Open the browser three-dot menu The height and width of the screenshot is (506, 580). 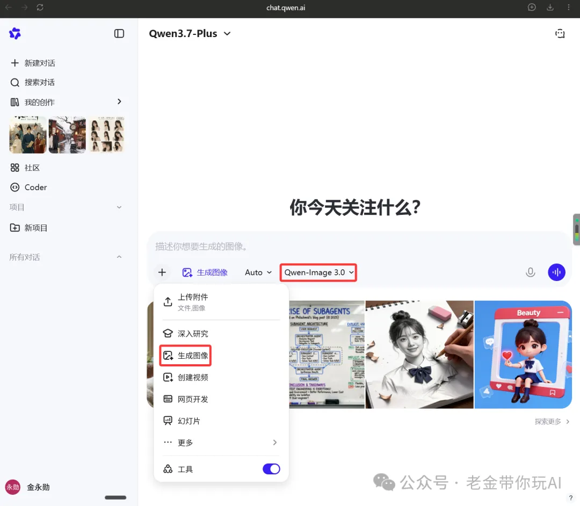point(569,8)
